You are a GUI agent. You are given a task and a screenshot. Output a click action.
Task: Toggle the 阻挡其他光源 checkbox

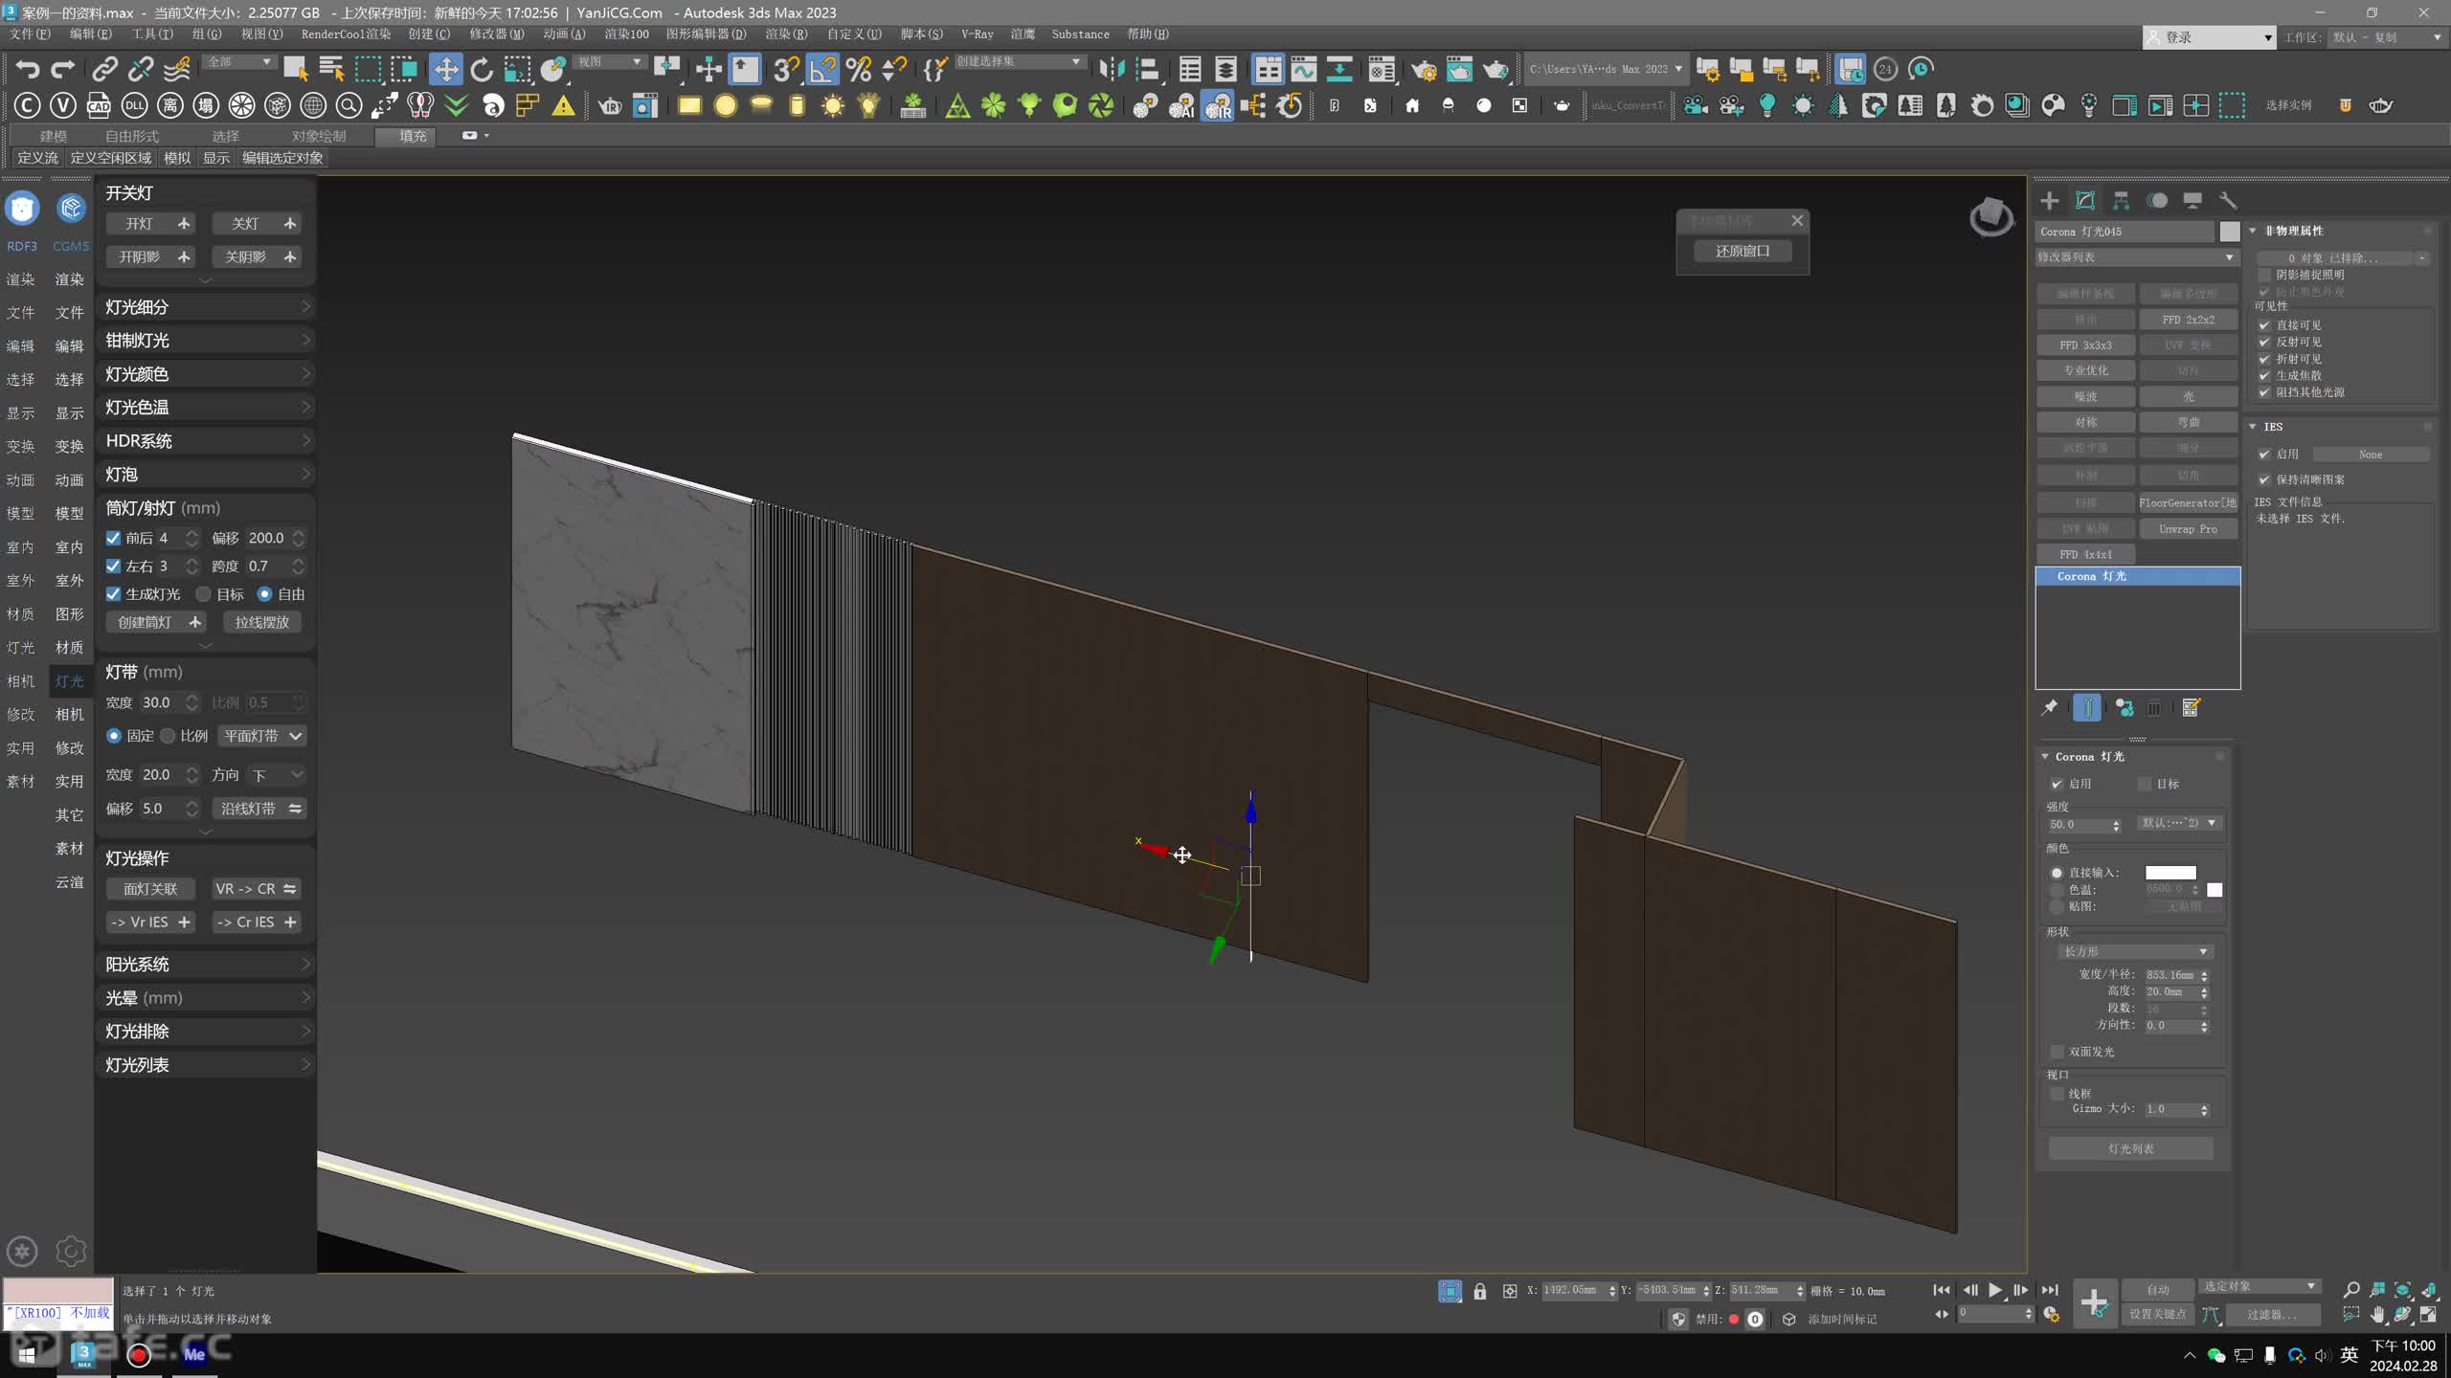pos(2264,392)
